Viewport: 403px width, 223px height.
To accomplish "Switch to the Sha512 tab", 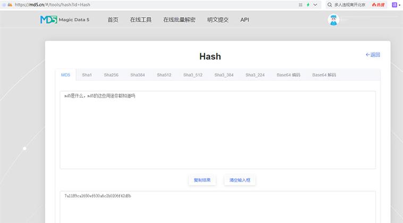I will pyautogui.click(x=164, y=75).
